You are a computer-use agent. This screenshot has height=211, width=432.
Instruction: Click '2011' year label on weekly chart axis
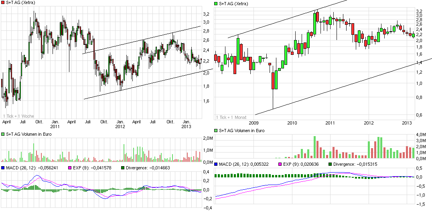(55, 127)
